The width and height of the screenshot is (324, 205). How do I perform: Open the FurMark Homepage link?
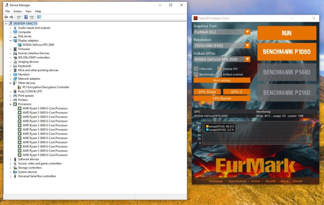click(216, 181)
